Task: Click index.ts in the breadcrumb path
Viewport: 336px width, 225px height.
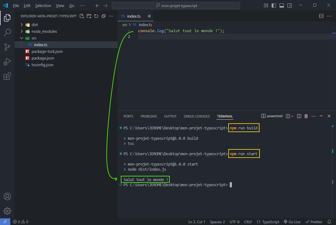Action: coord(145,25)
